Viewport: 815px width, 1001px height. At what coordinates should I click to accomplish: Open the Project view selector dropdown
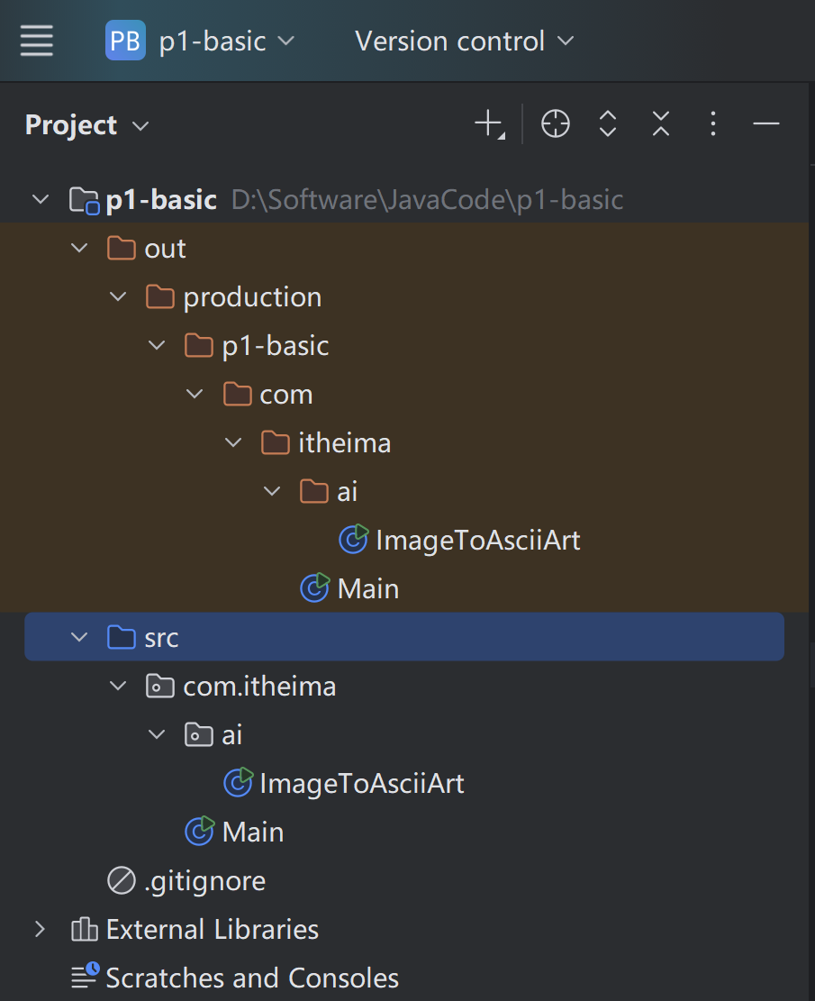click(86, 125)
